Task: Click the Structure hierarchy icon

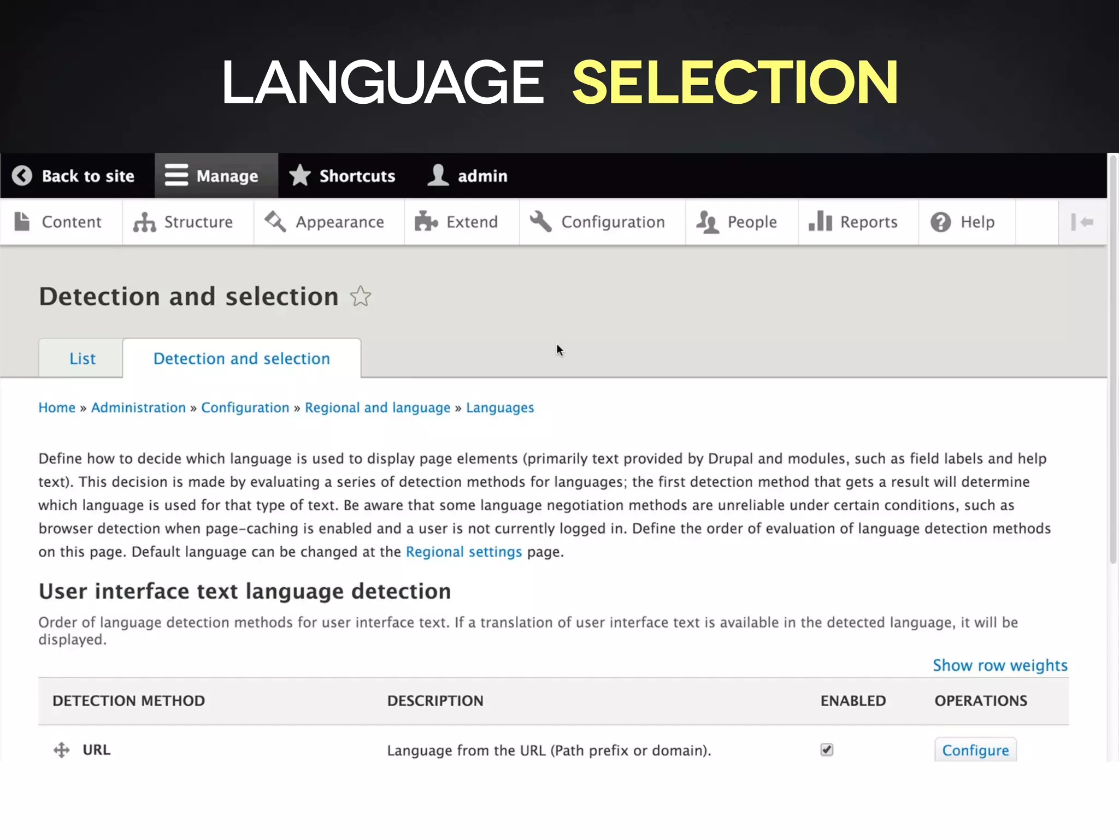Action: (x=145, y=222)
